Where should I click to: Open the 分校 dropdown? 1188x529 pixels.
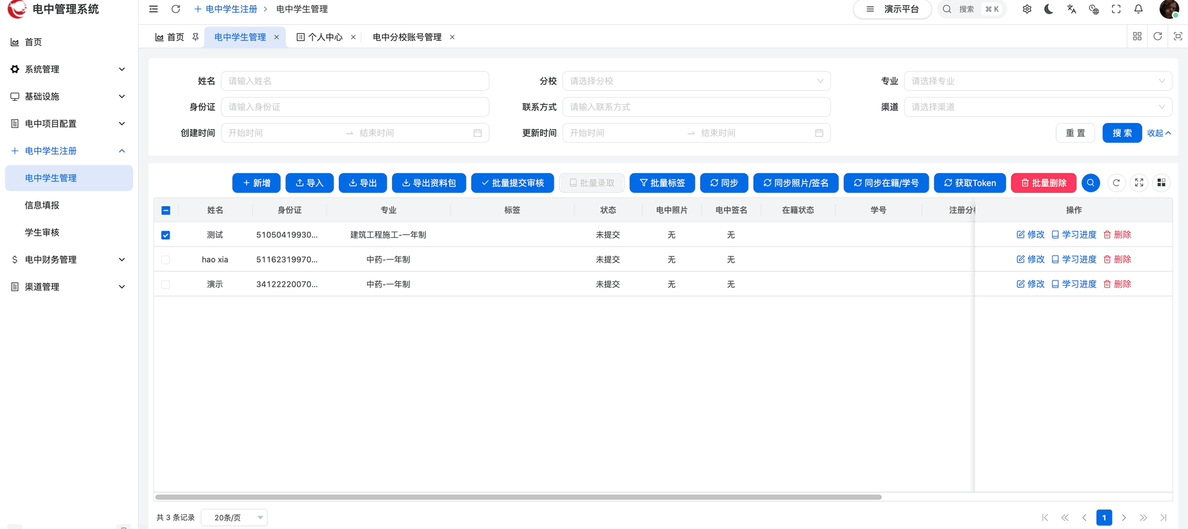(696, 81)
